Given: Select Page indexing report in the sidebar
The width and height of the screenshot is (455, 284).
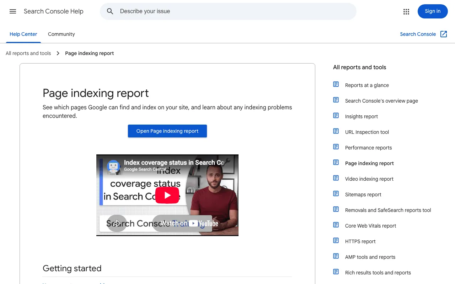Looking at the screenshot, I should pyautogui.click(x=369, y=163).
